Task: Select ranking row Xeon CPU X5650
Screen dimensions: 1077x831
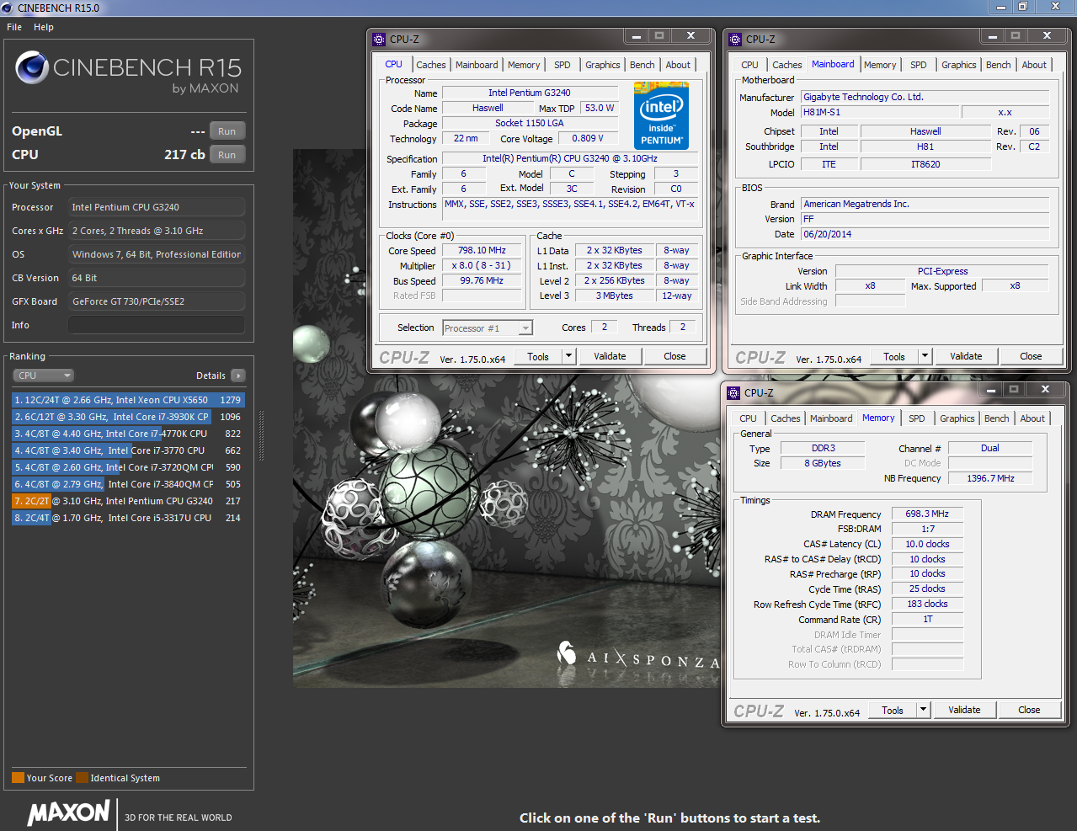Action: [x=128, y=400]
